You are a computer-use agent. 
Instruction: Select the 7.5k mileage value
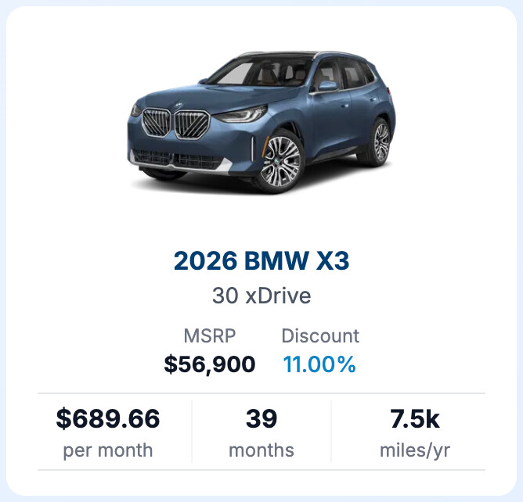pyautogui.click(x=415, y=419)
